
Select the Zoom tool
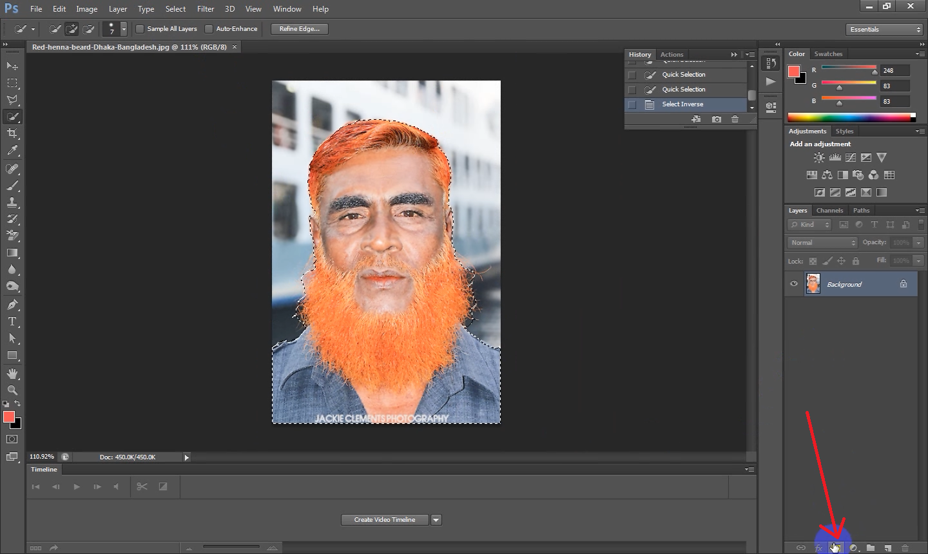pos(12,390)
